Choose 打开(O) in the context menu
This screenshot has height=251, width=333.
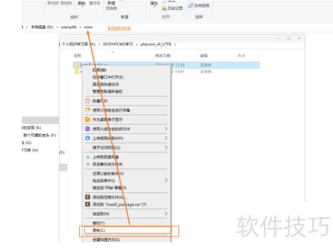(99, 70)
